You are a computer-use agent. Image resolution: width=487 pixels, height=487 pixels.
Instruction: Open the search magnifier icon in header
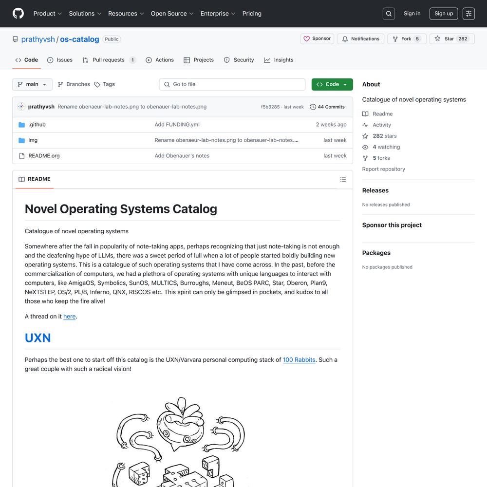(389, 14)
